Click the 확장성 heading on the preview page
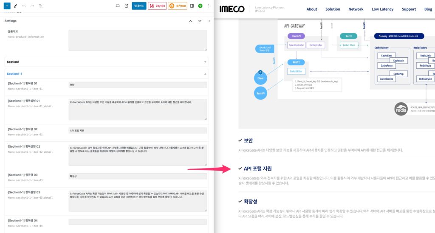Image resolution: width=435 pixels, height=233 pixels. pyautogui.click(x=250, y=202)
